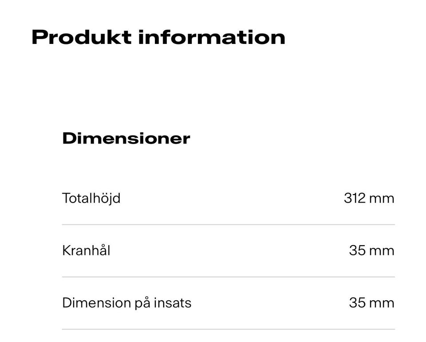Click the "mm" unit in the insats row

[382, 303]
